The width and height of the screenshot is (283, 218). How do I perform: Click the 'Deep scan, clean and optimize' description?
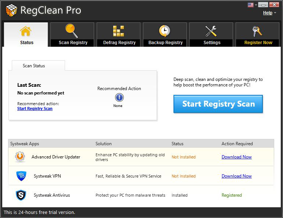pyautogui.click(x=218, y=82)
